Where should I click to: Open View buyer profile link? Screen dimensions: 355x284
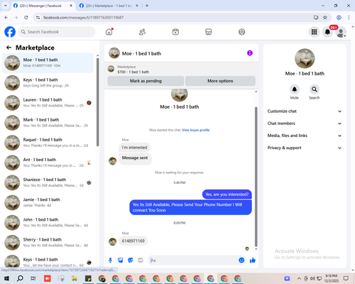click(x=196, y=130)
